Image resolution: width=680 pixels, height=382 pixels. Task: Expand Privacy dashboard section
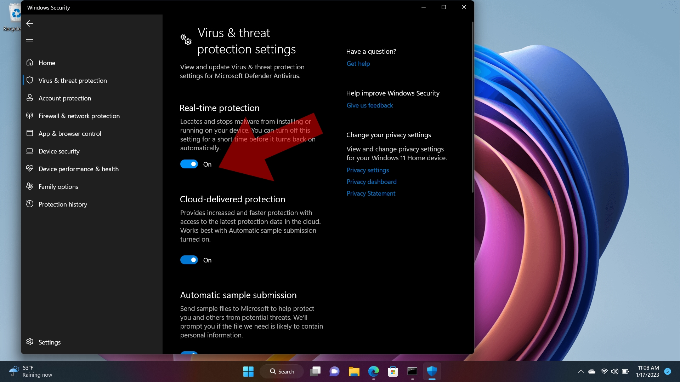coord(371,181)
